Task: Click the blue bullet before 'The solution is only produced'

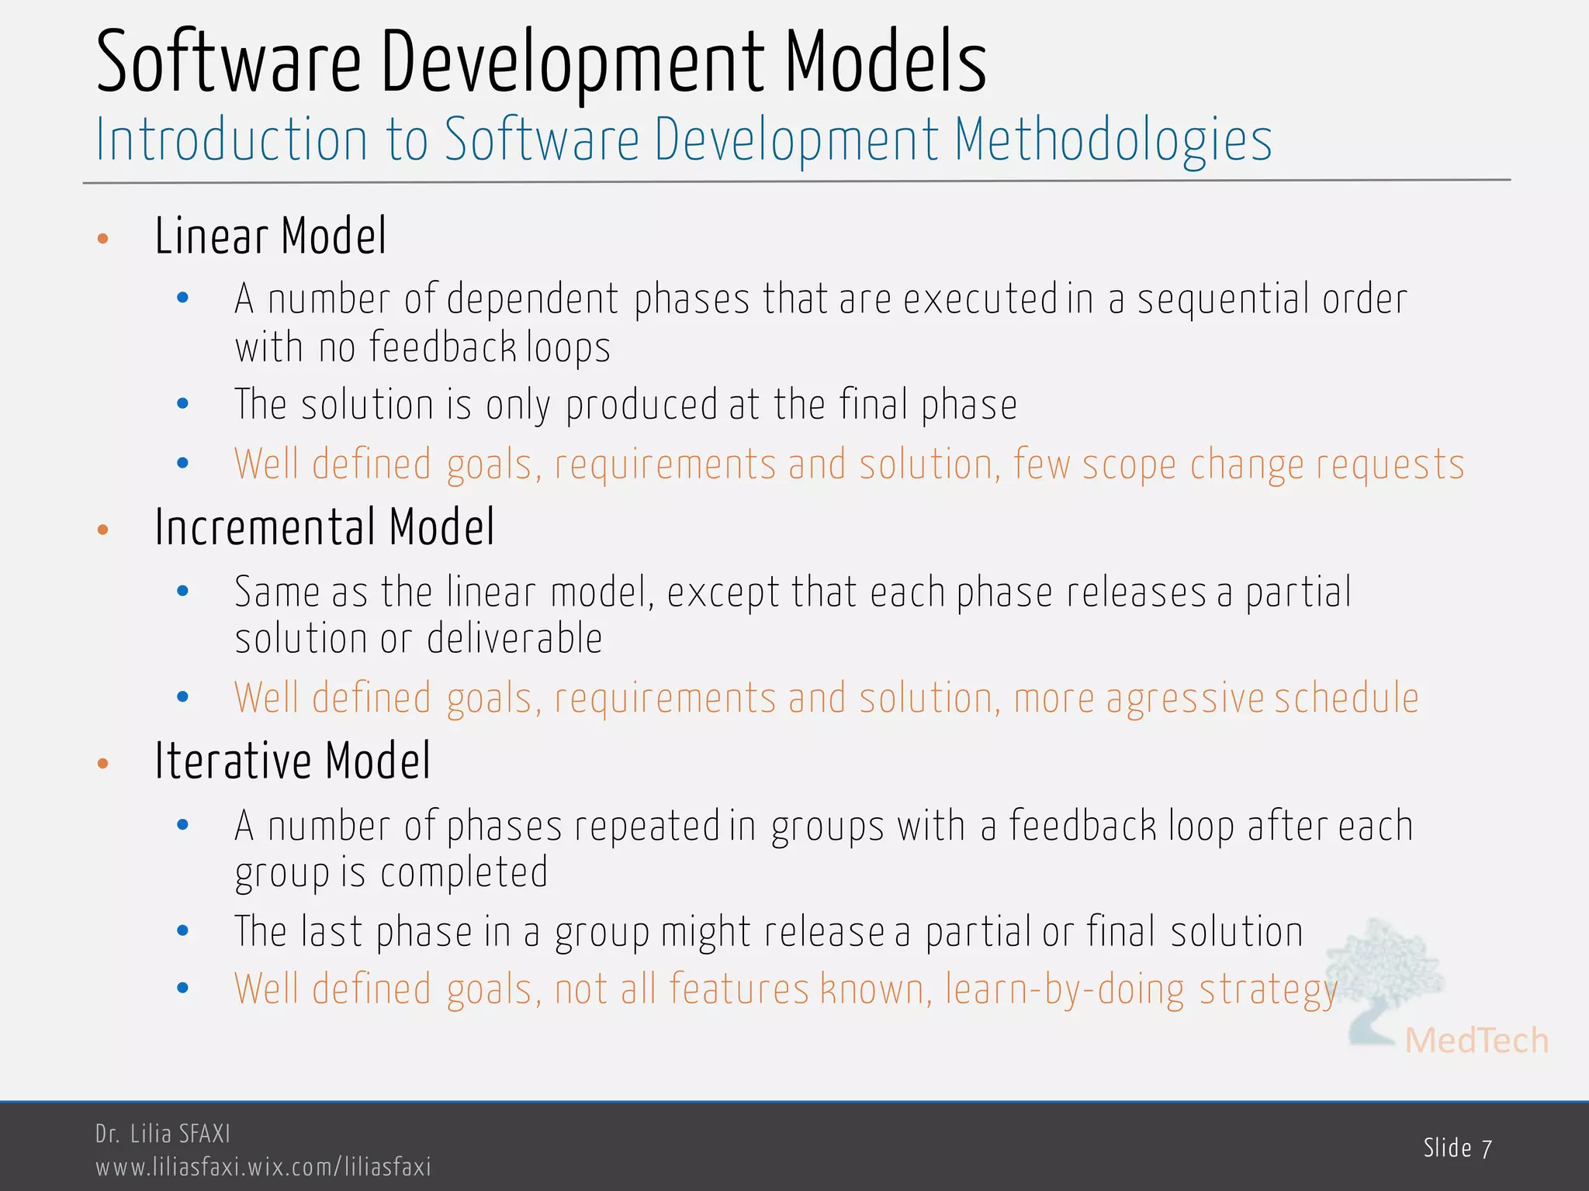Action: [x=183, y=403]
